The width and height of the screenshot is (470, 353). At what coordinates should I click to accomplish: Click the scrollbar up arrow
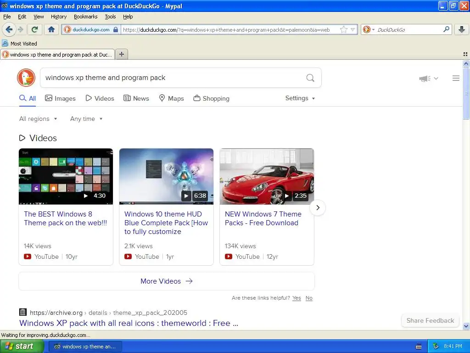coord(466,63)
